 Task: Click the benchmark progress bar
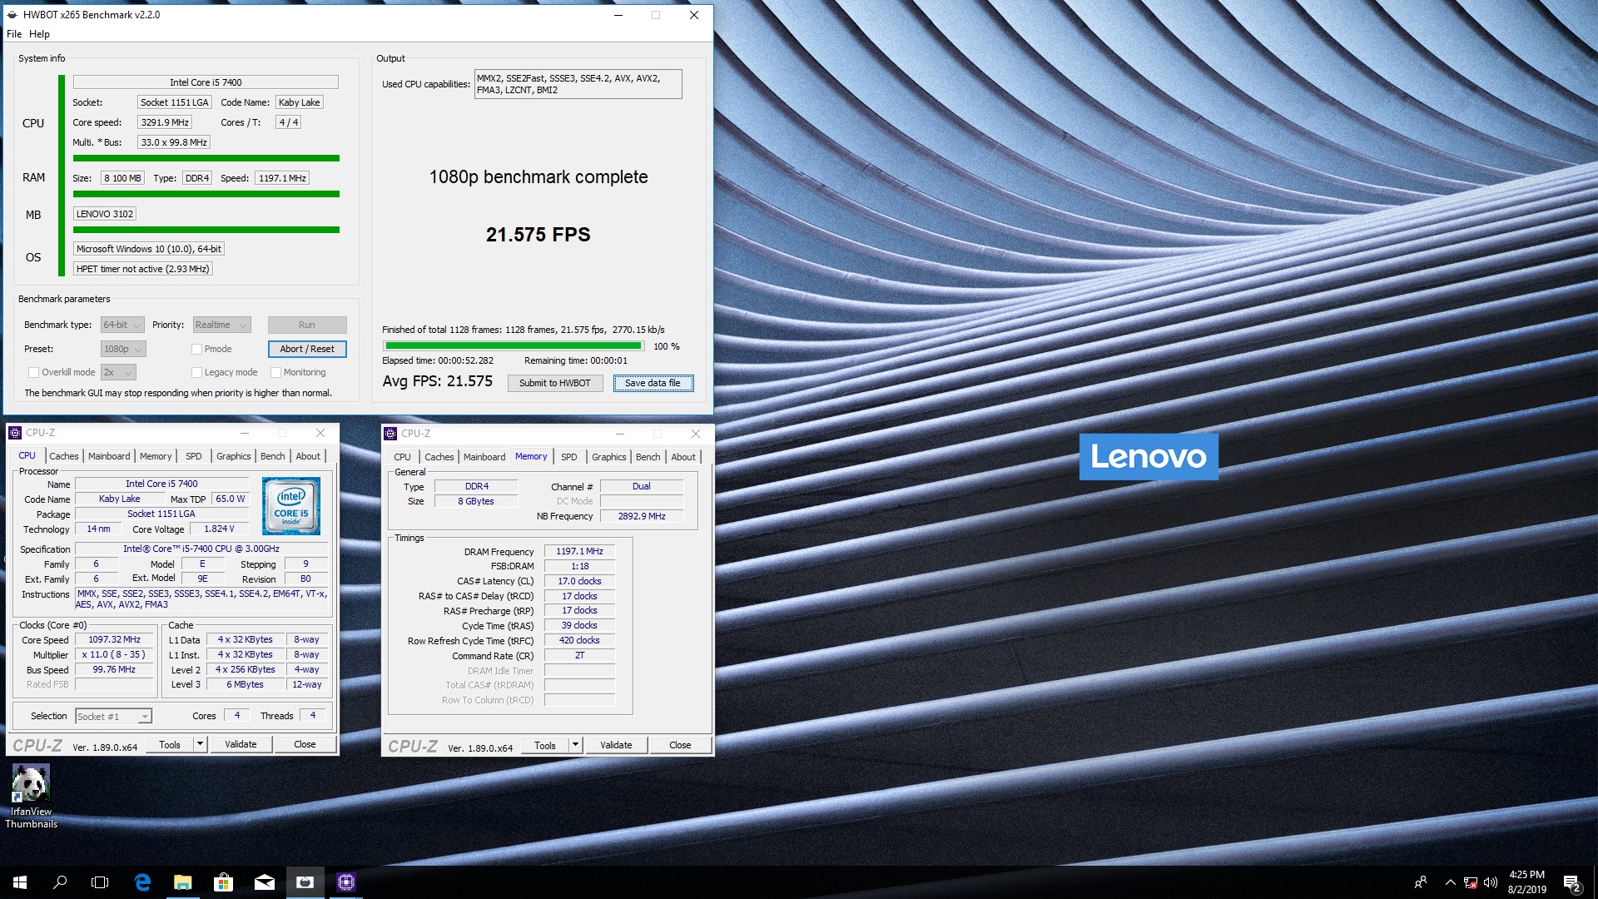point(514,345)
